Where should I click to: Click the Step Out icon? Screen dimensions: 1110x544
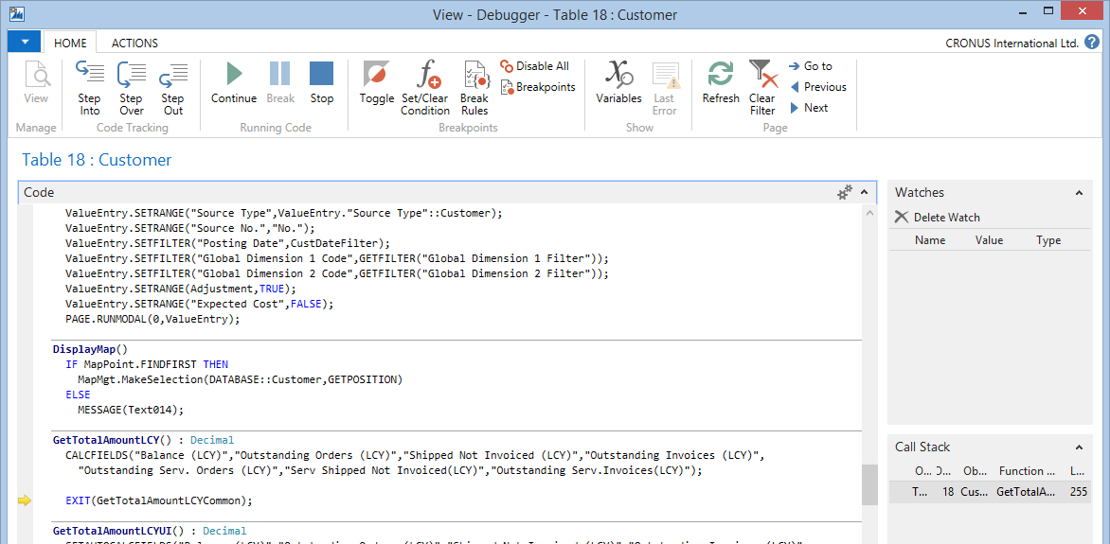(172, 86)
